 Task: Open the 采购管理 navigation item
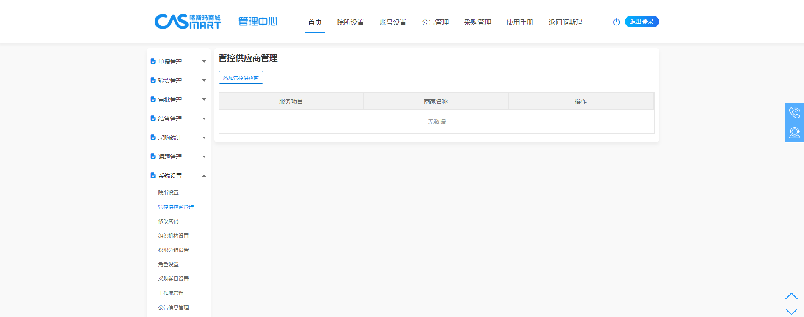click(477, 22)
